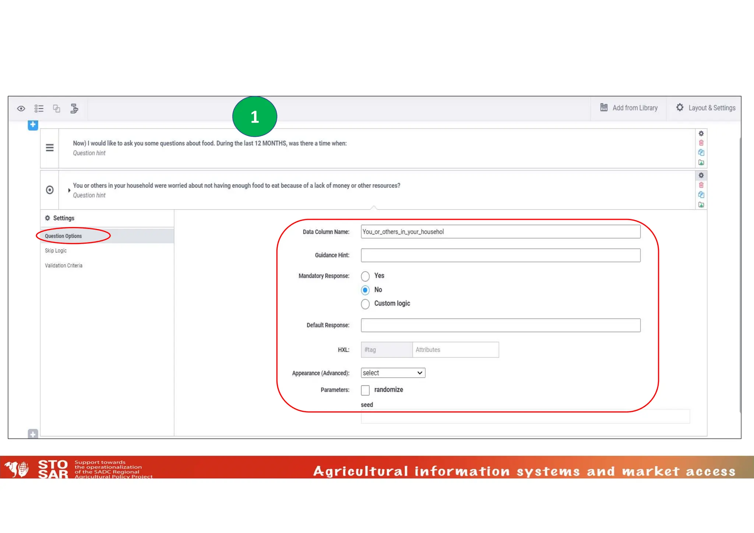
Task: Click the HXL #tag input field
Action: 386,350
